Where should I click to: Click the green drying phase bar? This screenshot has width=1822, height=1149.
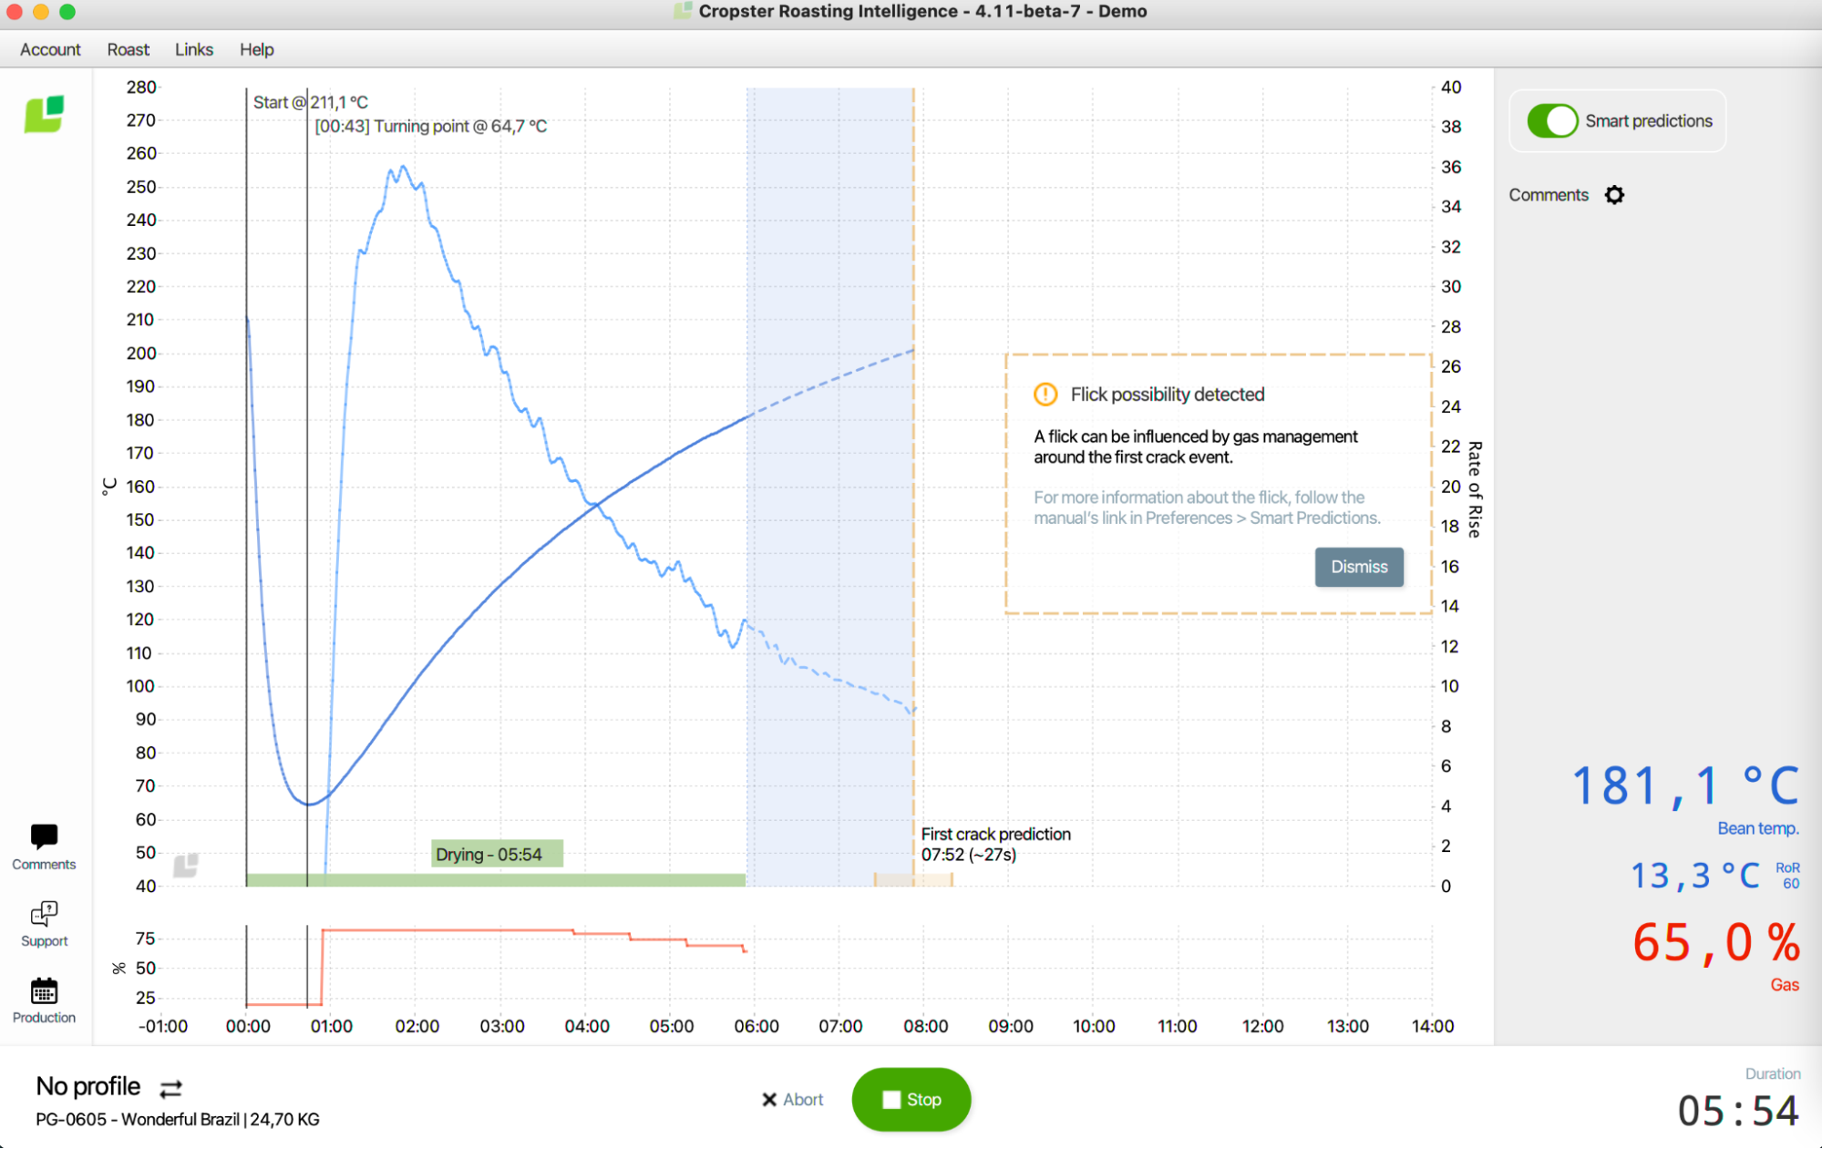[496, 880]
